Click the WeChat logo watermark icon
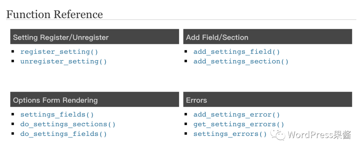The width and height of the screenshot is (363, 151). tap(278, 135)
